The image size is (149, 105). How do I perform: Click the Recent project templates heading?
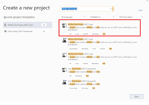click(x=19, y=17)
